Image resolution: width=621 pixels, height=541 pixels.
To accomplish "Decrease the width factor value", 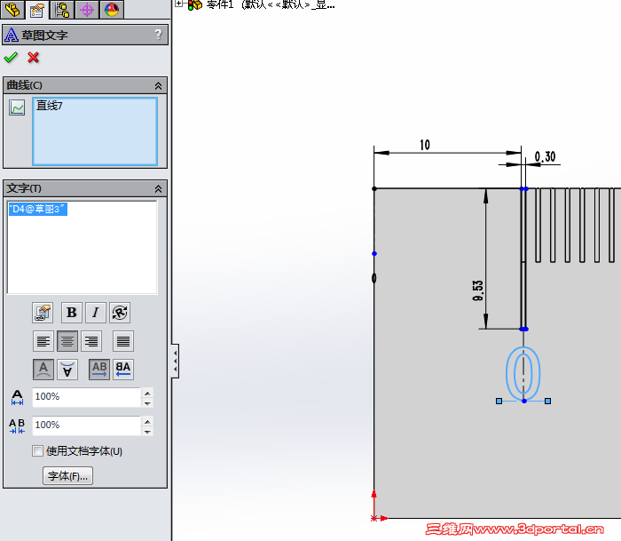I will pos(147,403).
